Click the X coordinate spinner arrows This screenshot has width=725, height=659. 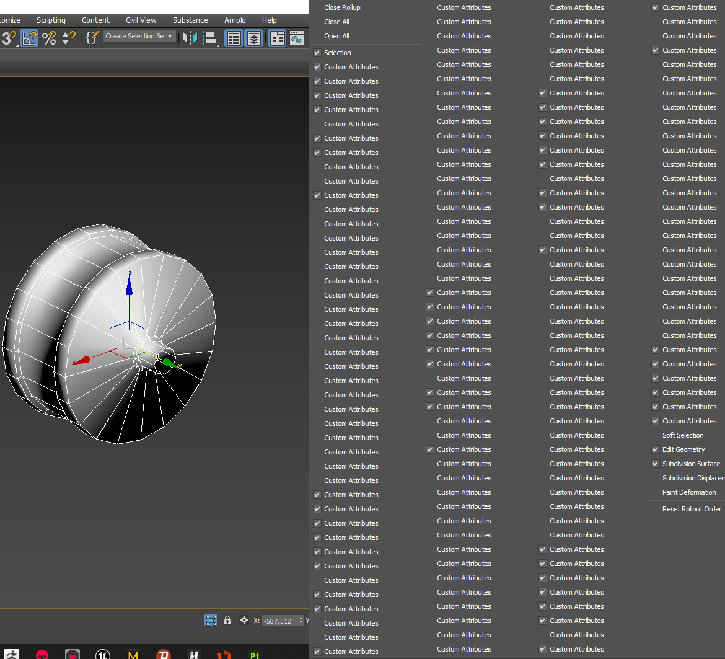[x=301, y=620]
